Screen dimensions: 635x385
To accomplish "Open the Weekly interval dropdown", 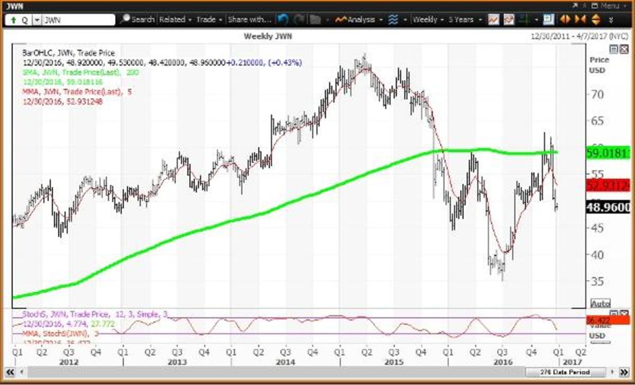I will (x=428, y=20).
